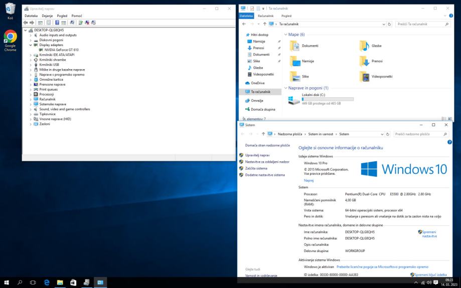Expand Omrežne kartice node
Image resolution: width=461 pixels, height=288 pixels.
pos(31,80)
